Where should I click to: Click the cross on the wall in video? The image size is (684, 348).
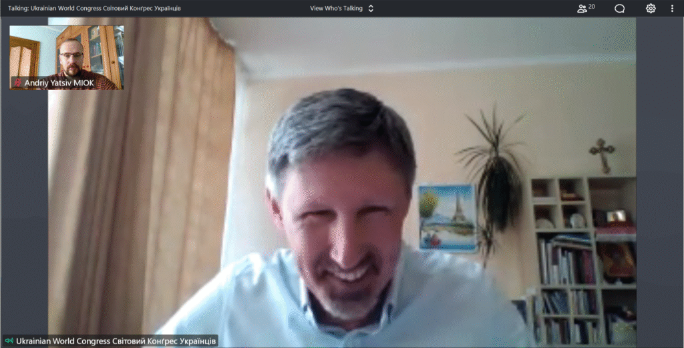pyautogui.click(x=602, y=155)
